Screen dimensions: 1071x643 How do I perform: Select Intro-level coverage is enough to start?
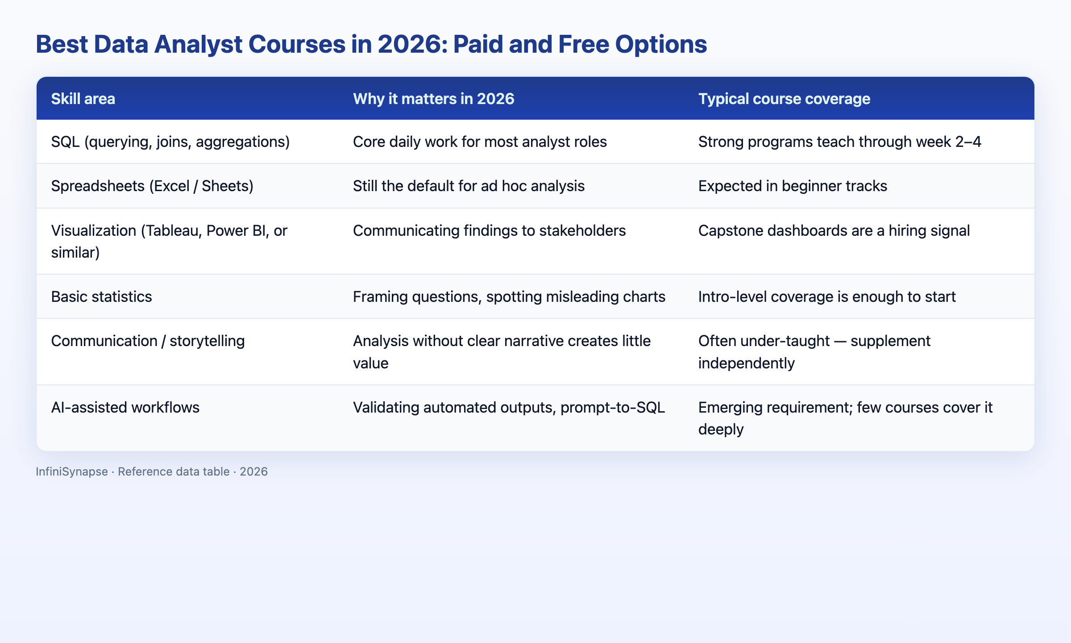(826, 296)
